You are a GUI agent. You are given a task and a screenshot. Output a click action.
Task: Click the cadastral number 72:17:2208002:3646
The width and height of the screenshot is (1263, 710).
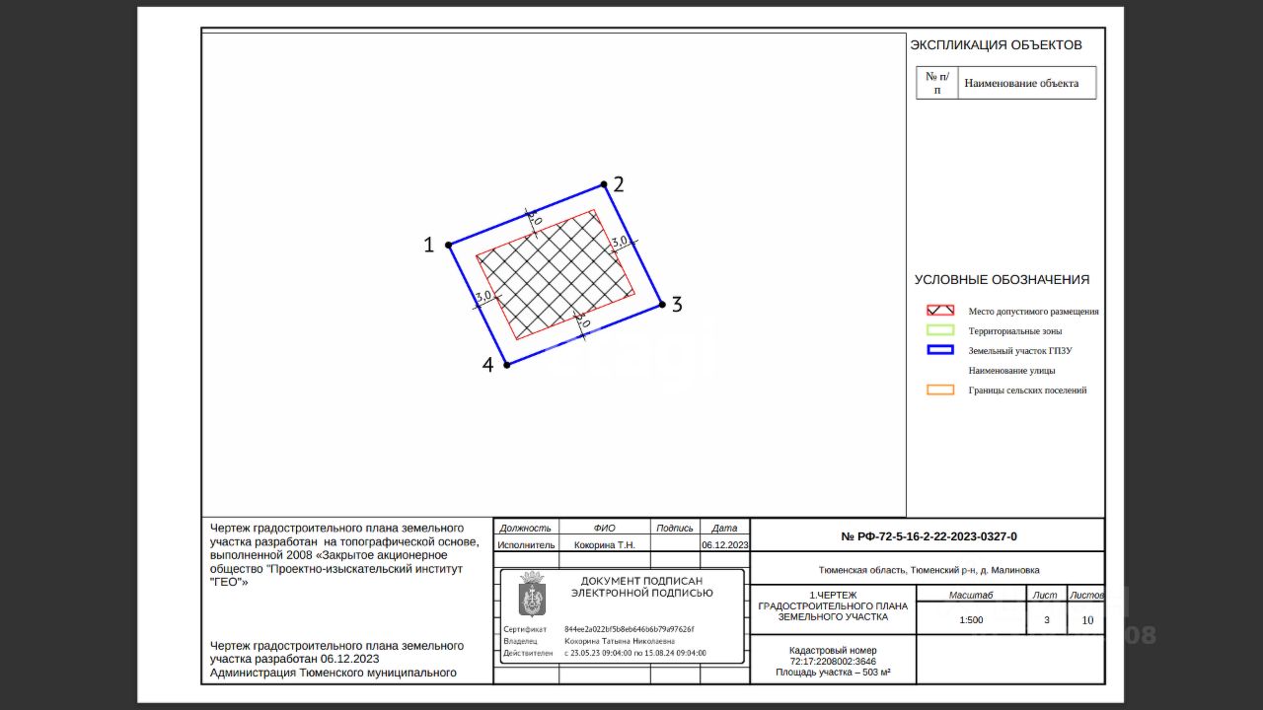[833, 662]
